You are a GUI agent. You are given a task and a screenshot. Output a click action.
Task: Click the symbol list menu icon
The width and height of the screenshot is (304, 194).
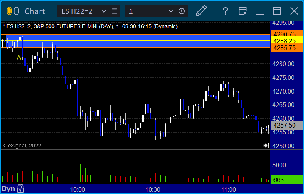point(115,11)
